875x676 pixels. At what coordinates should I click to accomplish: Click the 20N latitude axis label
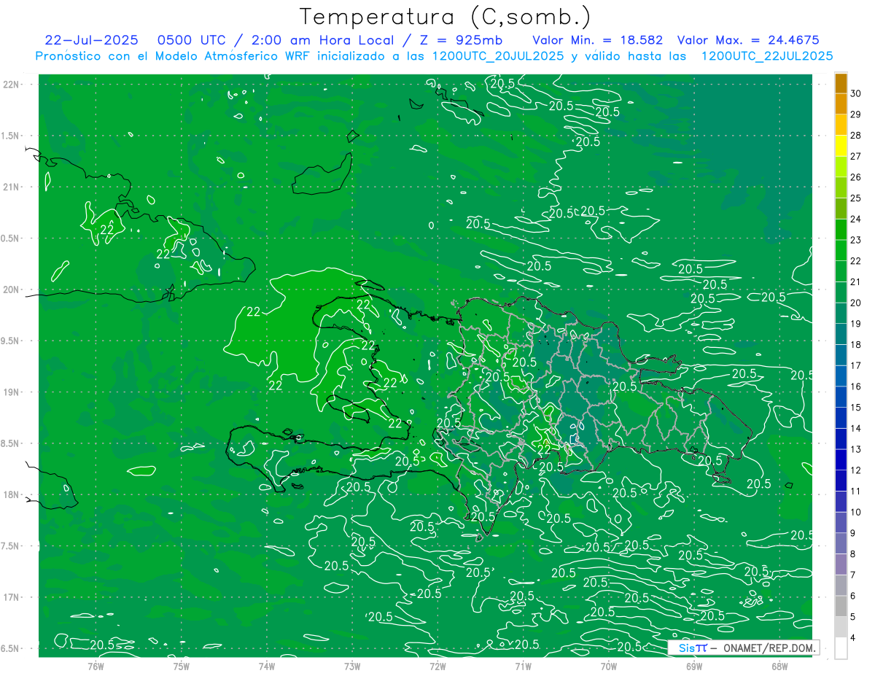[x=10, y=290]
